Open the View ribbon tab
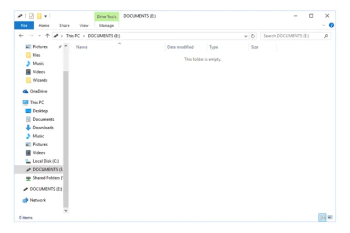The width and height of the screenshot is (350, 233). click(84, 26)
